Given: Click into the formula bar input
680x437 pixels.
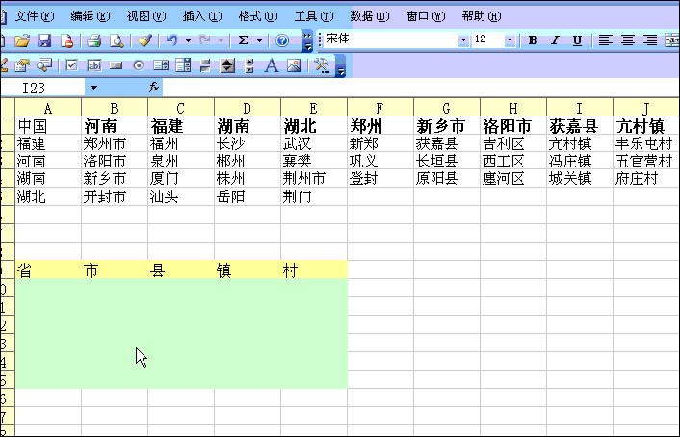Looking at the screenshot, I should click(x=421, y=88).
